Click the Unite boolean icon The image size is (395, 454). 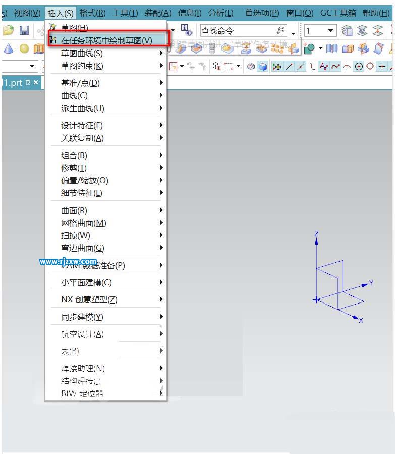click(x=309, y=48)
